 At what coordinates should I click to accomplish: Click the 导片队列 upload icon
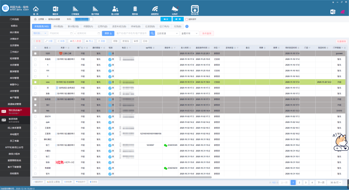[x=195, y=10]
